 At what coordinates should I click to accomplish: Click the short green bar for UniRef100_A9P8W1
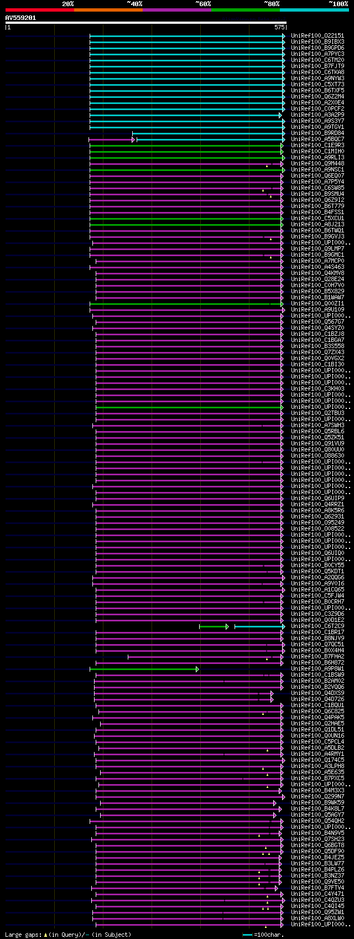144,669
